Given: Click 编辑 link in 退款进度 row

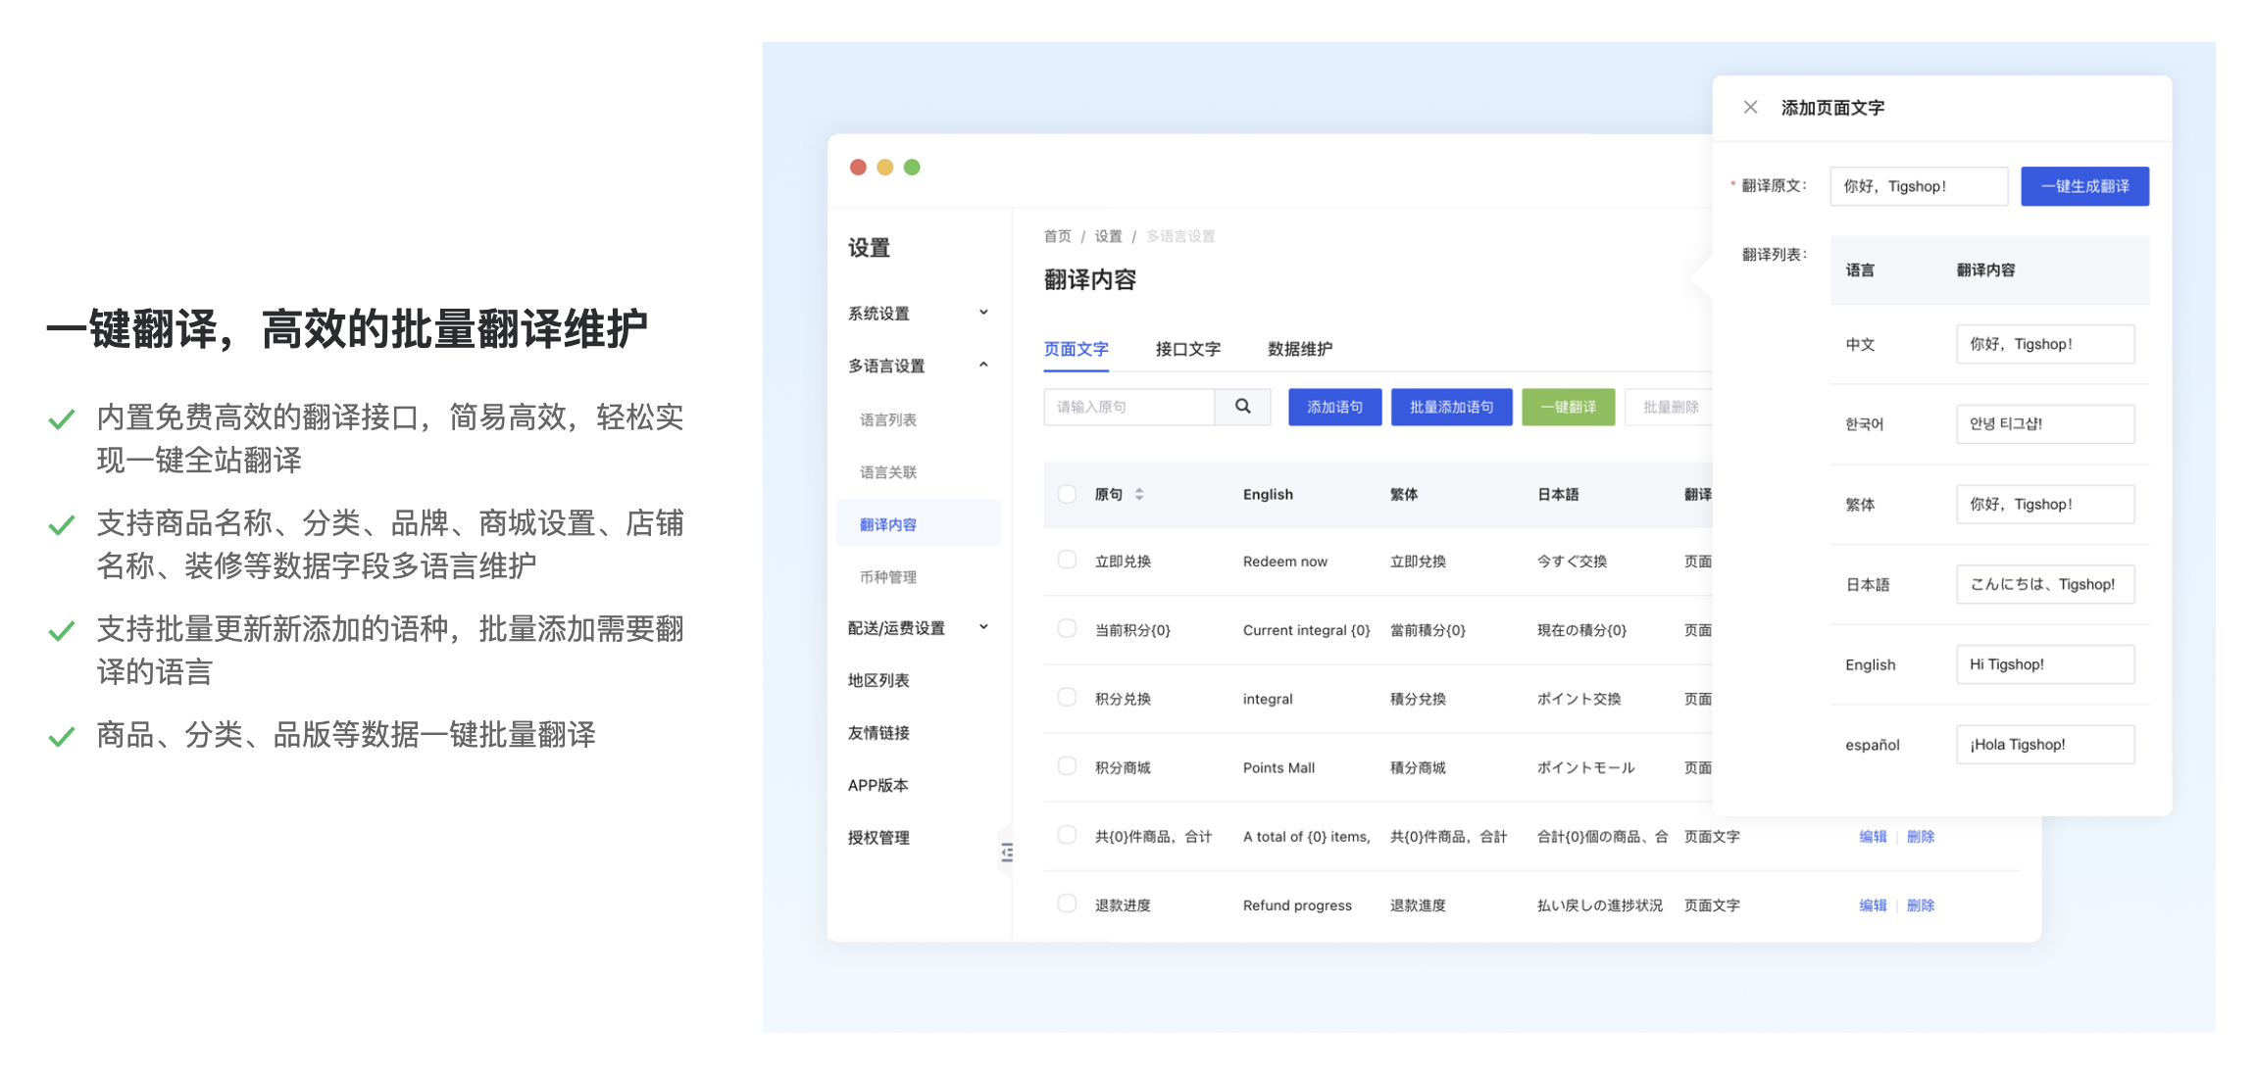Looking at the screenshot, I should tap(1873, 905).
